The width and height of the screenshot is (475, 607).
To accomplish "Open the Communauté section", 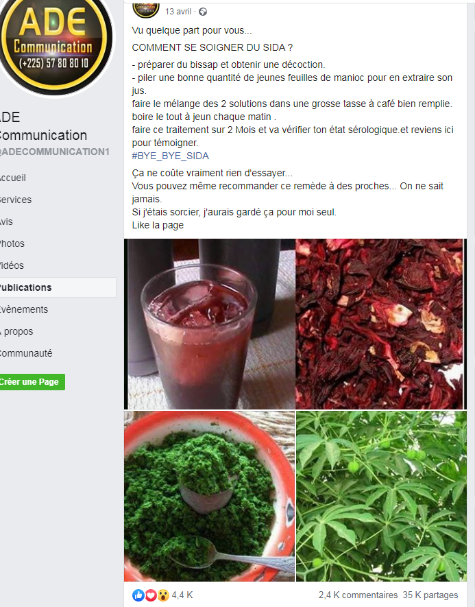I will point(26,353).
